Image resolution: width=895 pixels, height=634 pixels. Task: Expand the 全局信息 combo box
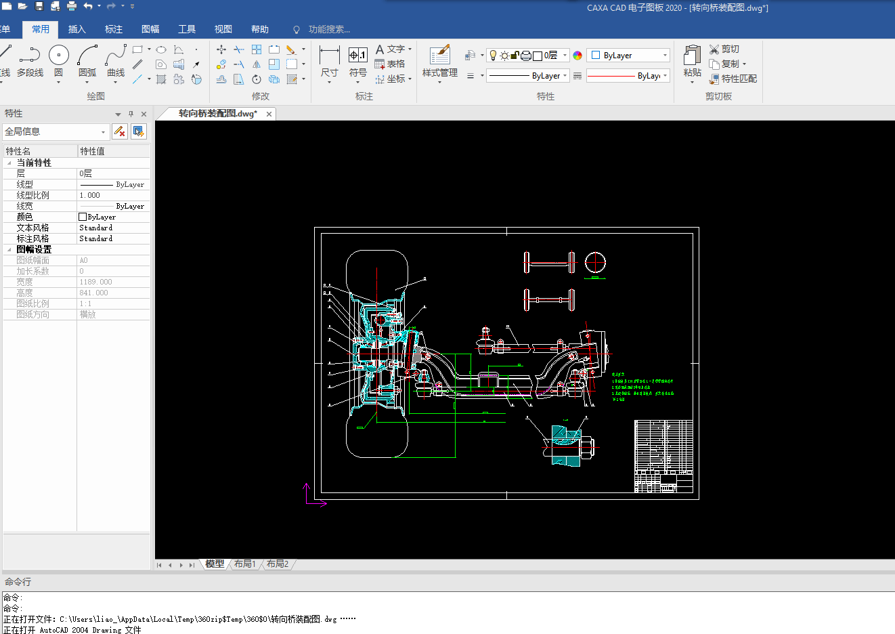[103, 131]
